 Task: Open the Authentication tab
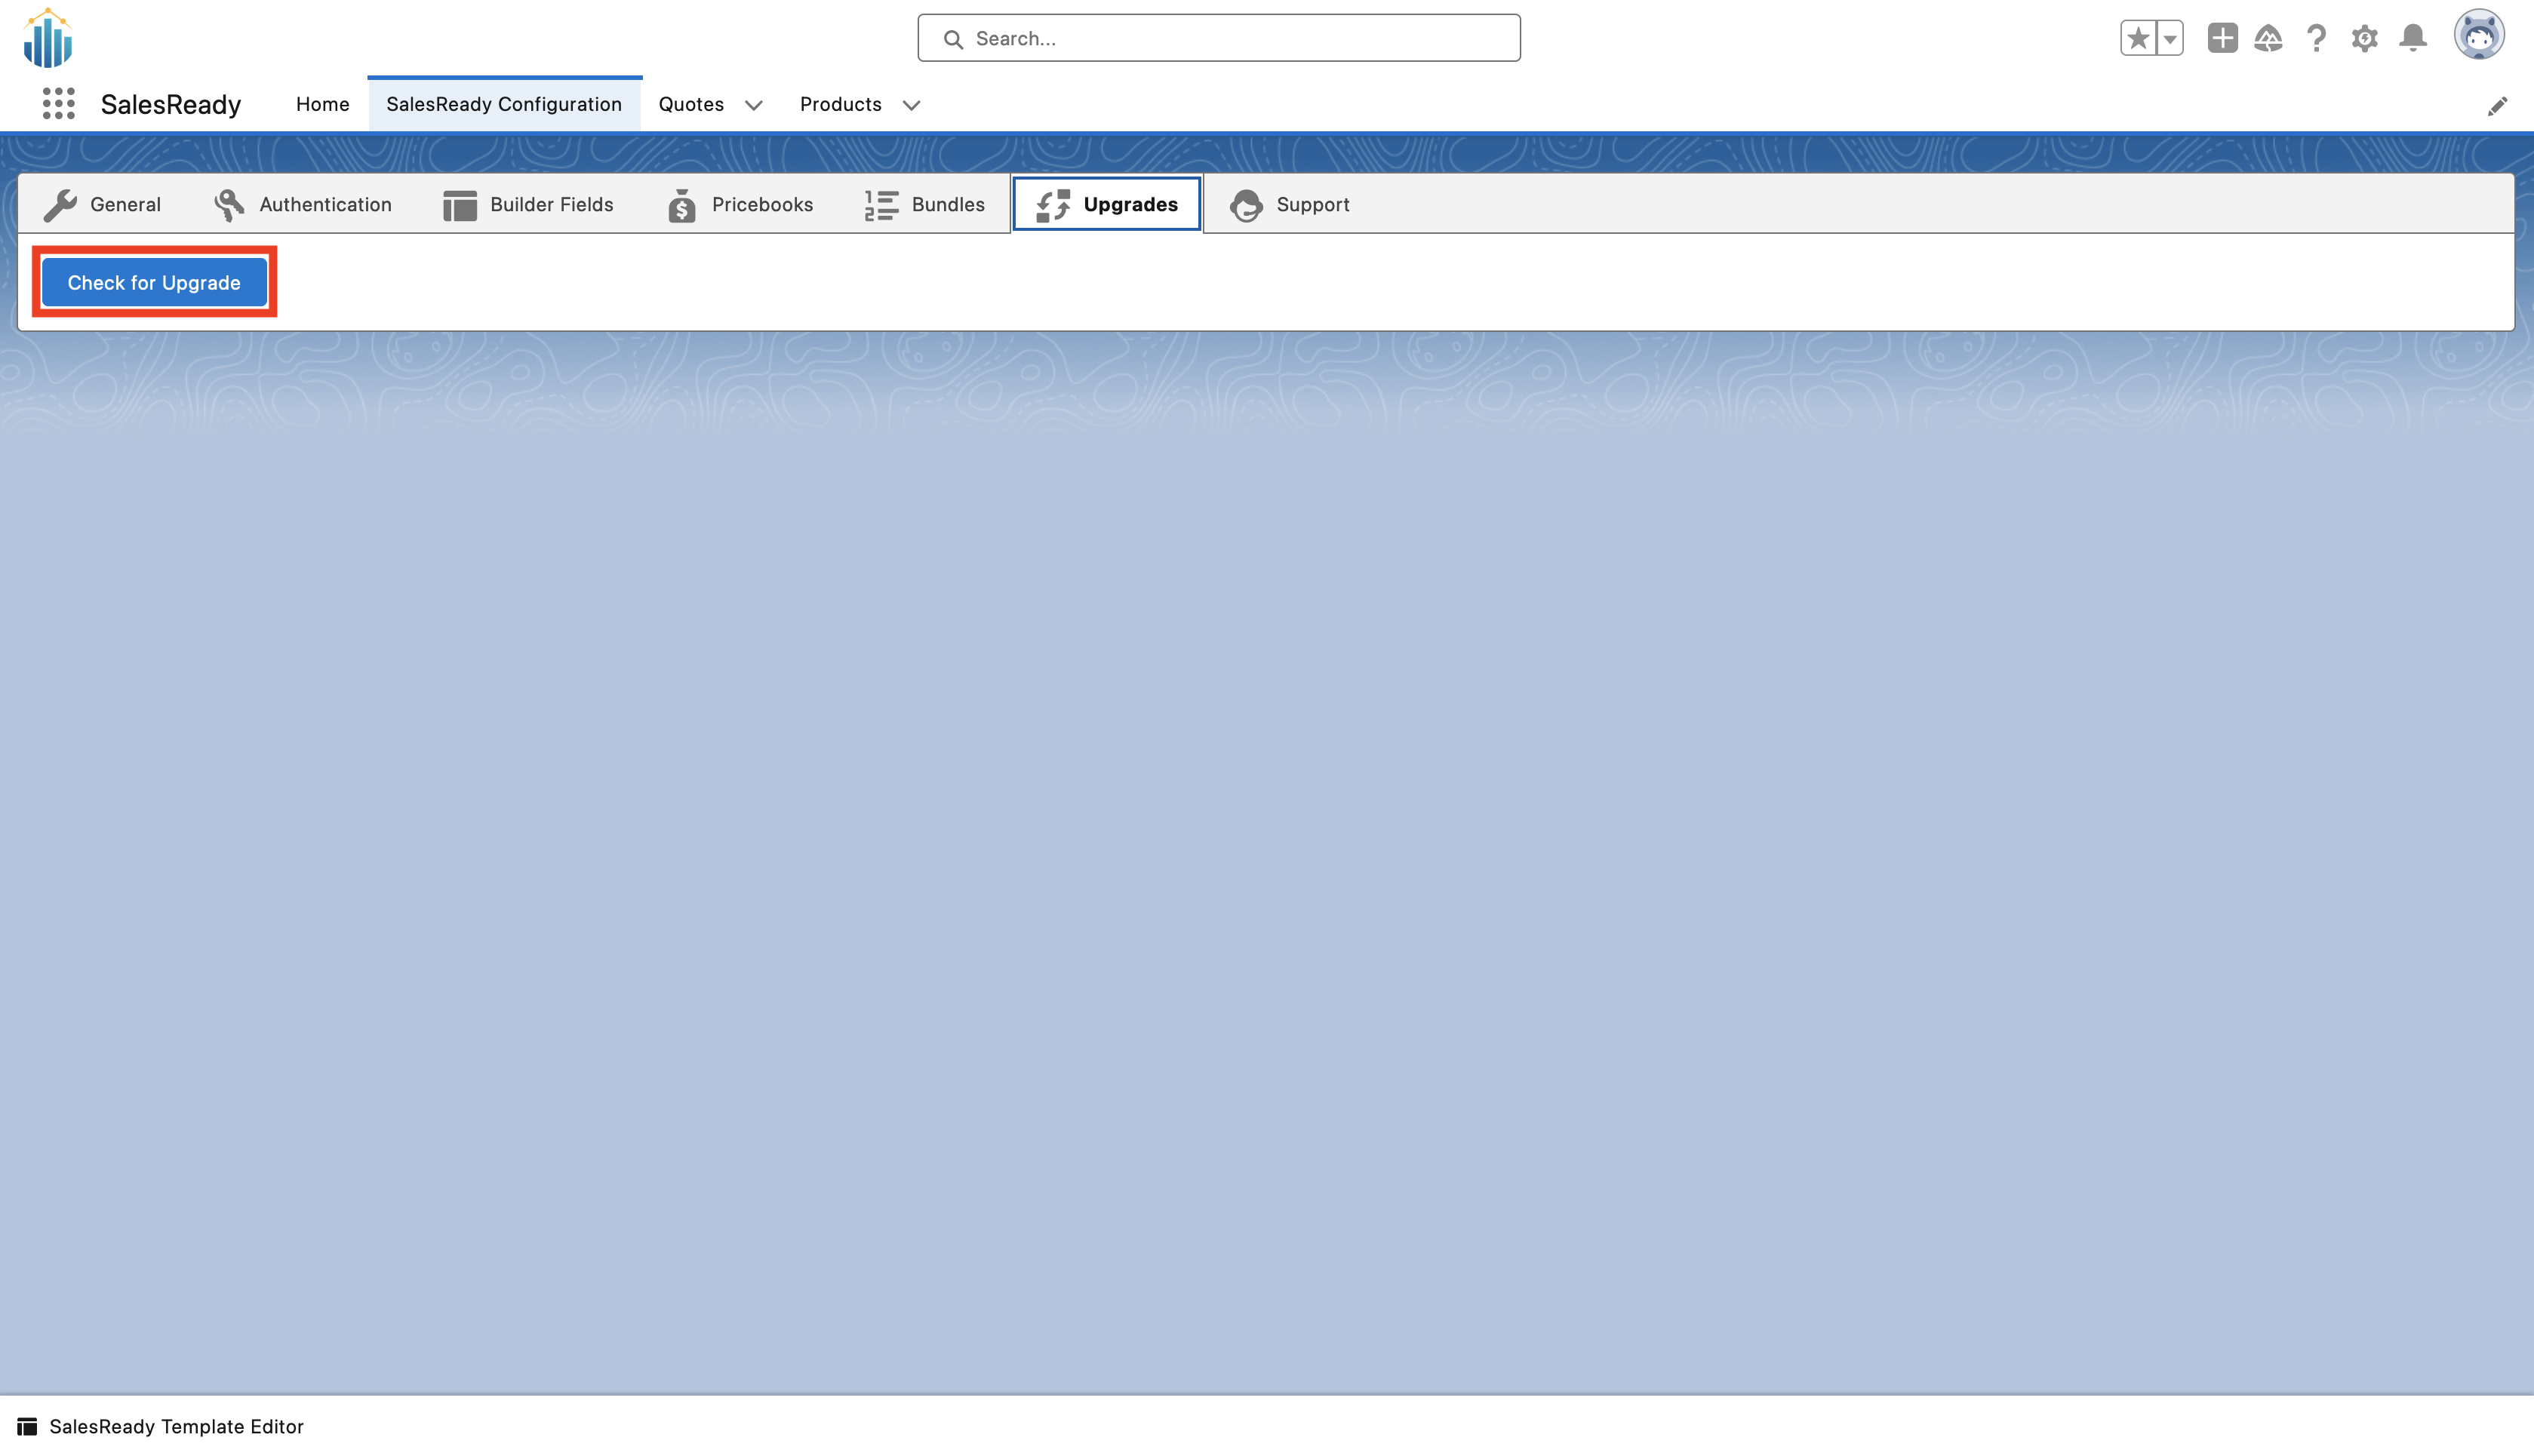[x=303, y=204]
